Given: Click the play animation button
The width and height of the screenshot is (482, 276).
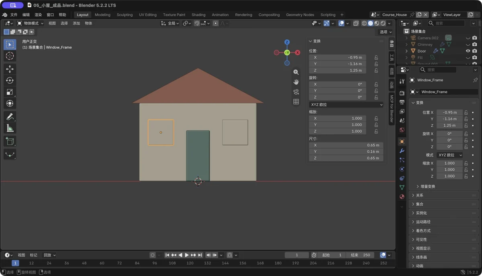Looking at the screenshot, I should coord(187,255).
